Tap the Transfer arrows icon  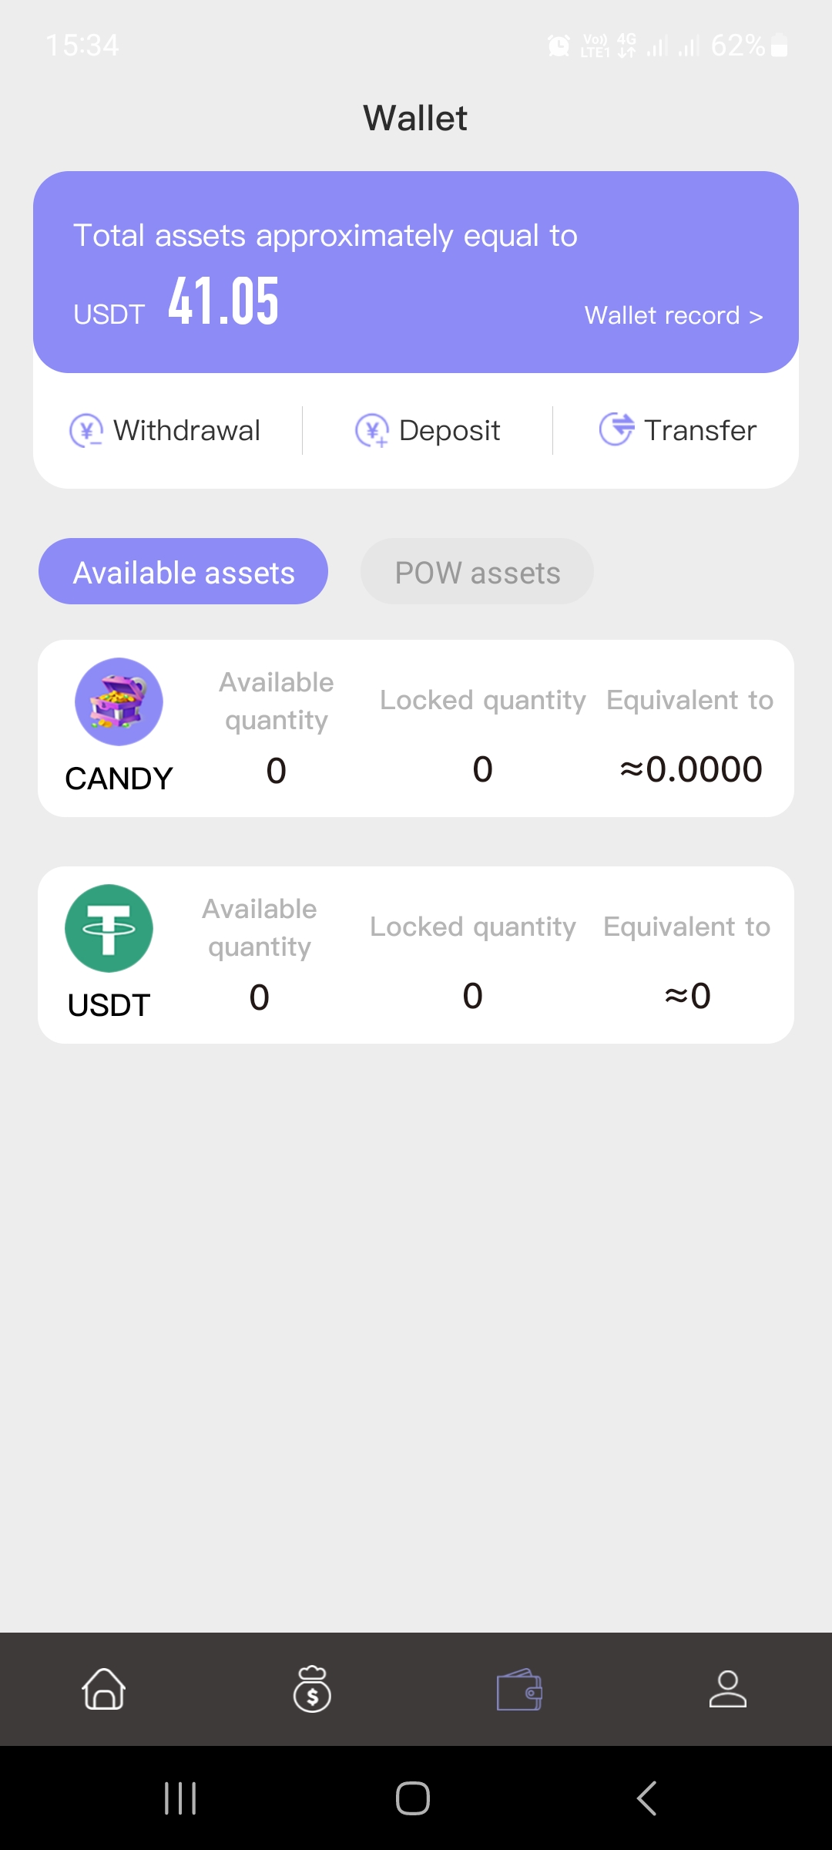[x=616, y=429]
